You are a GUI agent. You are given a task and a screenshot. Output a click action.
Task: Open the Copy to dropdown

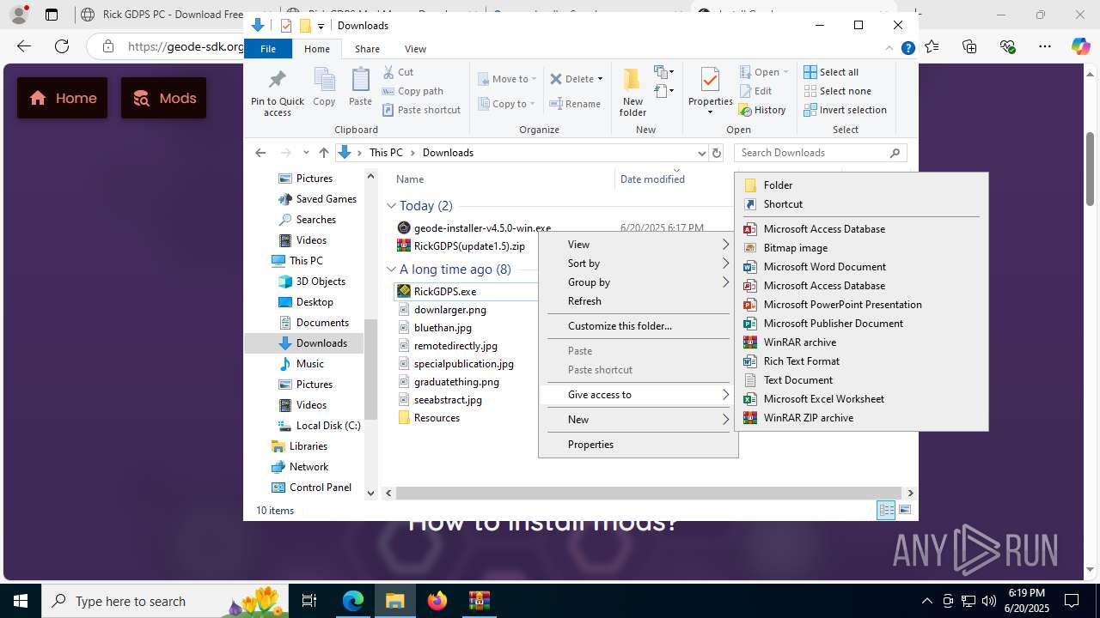point(507,104)
